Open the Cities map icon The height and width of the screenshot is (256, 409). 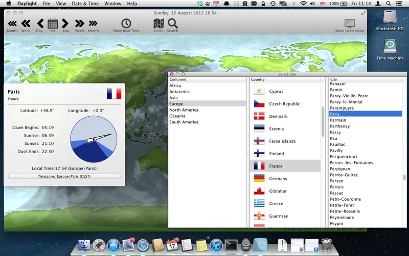(x=158, y=24)
